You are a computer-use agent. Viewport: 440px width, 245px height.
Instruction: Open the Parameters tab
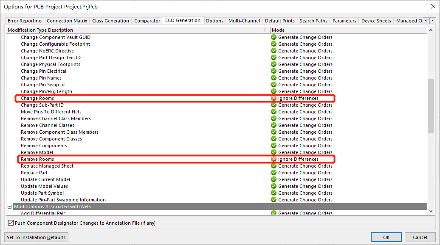[344, 21]
